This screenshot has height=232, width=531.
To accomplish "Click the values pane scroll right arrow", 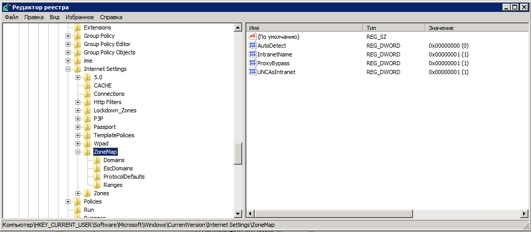I will [525, 214].
